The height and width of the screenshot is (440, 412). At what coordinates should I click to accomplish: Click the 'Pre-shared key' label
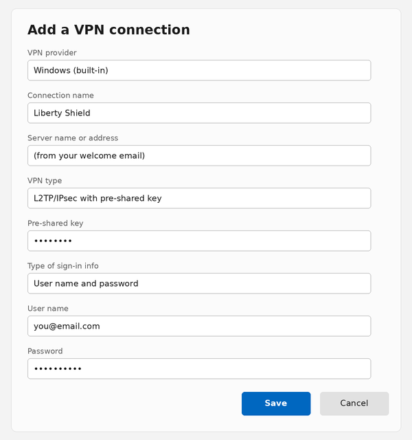(x=55, y=223)
